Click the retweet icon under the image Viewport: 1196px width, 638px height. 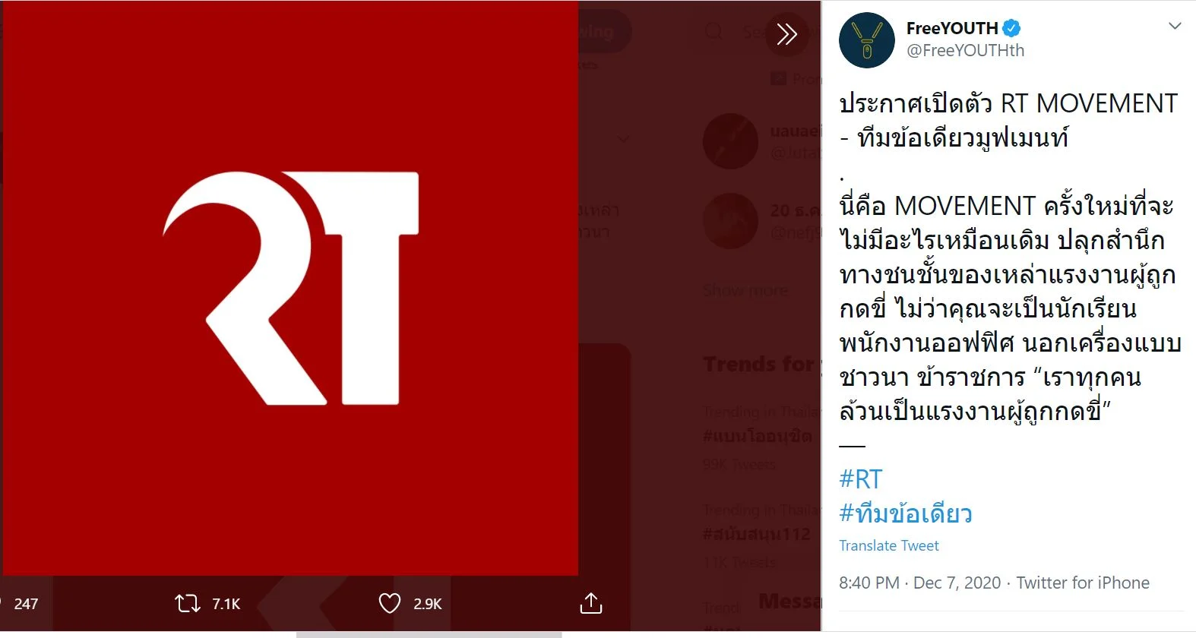point(187,604)
